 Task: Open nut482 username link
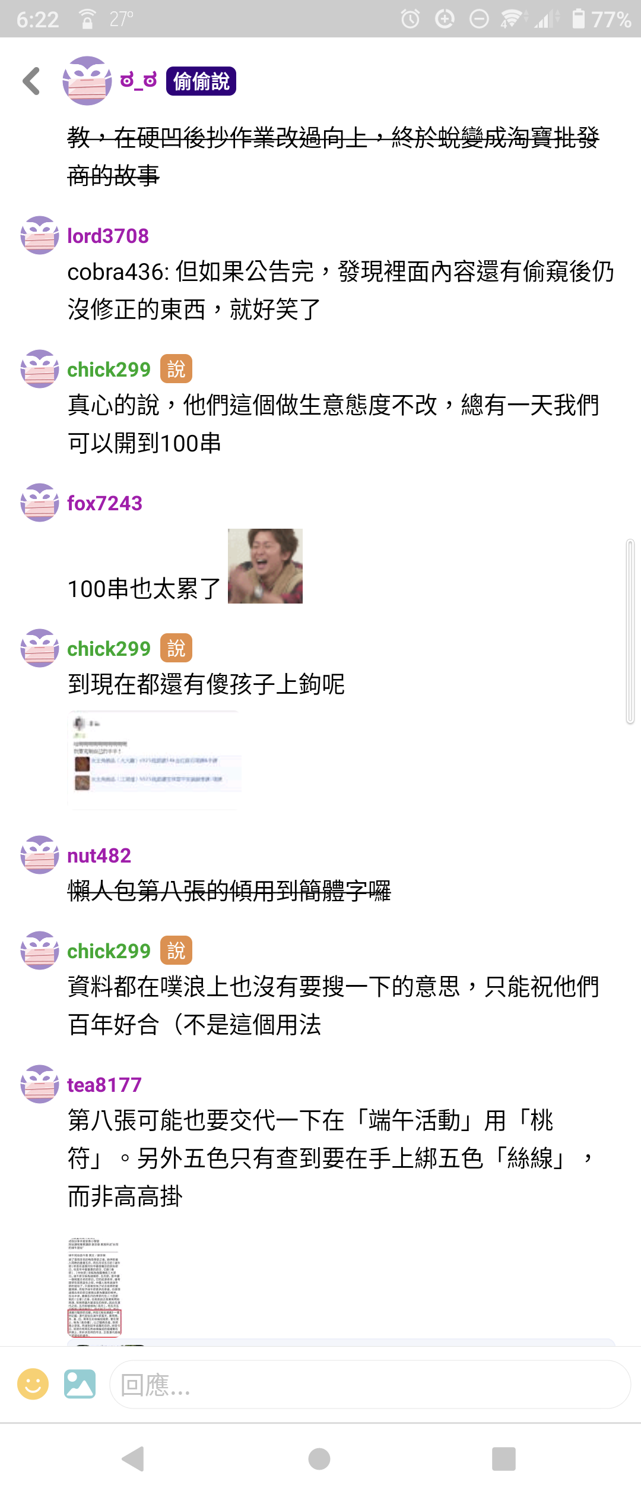click(99, 855)
